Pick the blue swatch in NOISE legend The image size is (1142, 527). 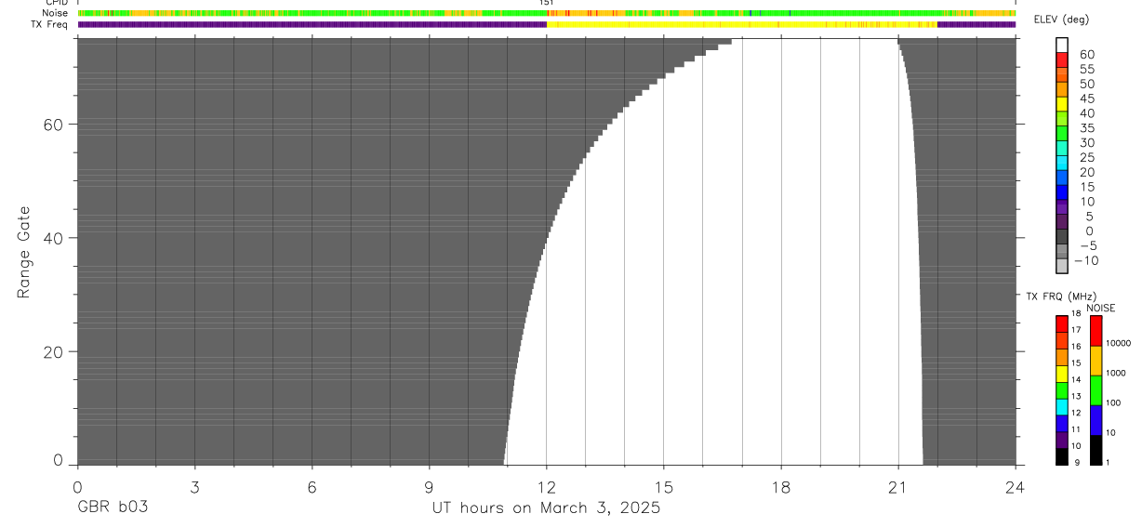pos(1096,420)
